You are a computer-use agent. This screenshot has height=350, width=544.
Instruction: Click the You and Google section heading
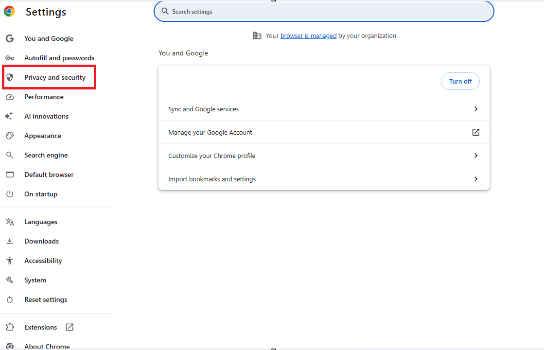(183, 53)
